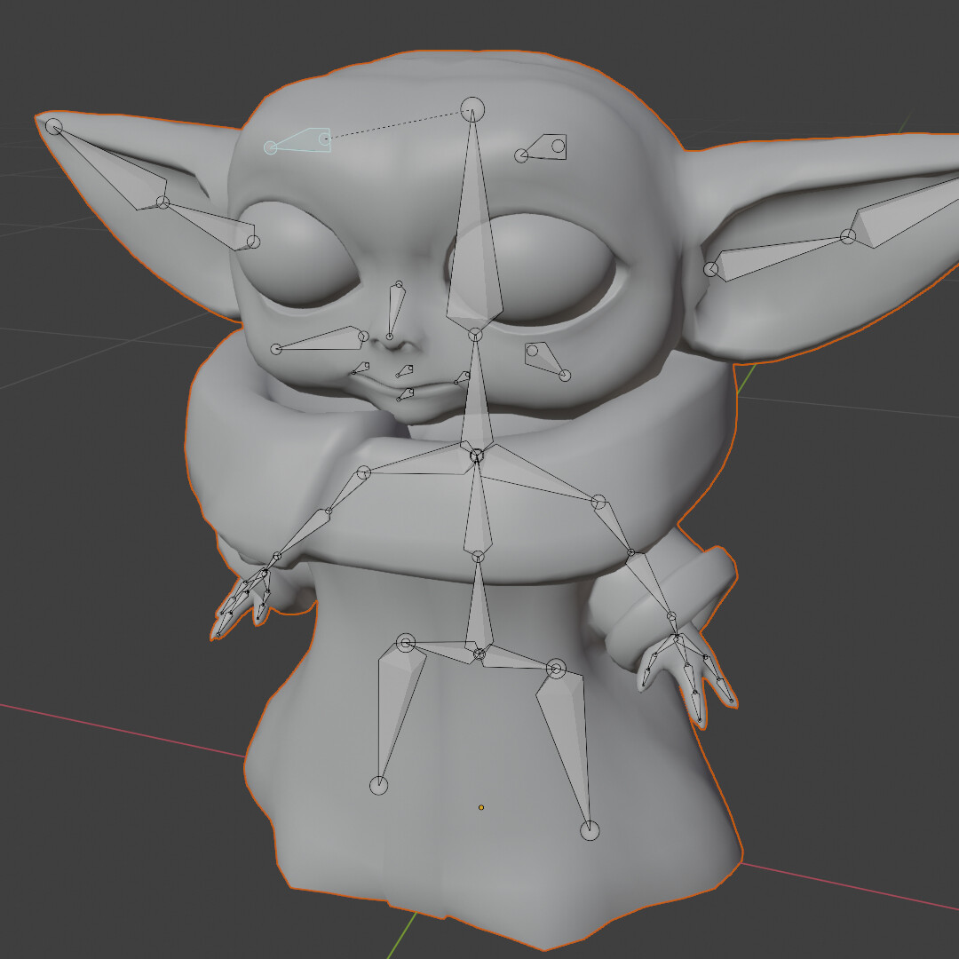The image size is (959, 959).
Task: Click the head bone's root sphere
Action: point(473,107)
